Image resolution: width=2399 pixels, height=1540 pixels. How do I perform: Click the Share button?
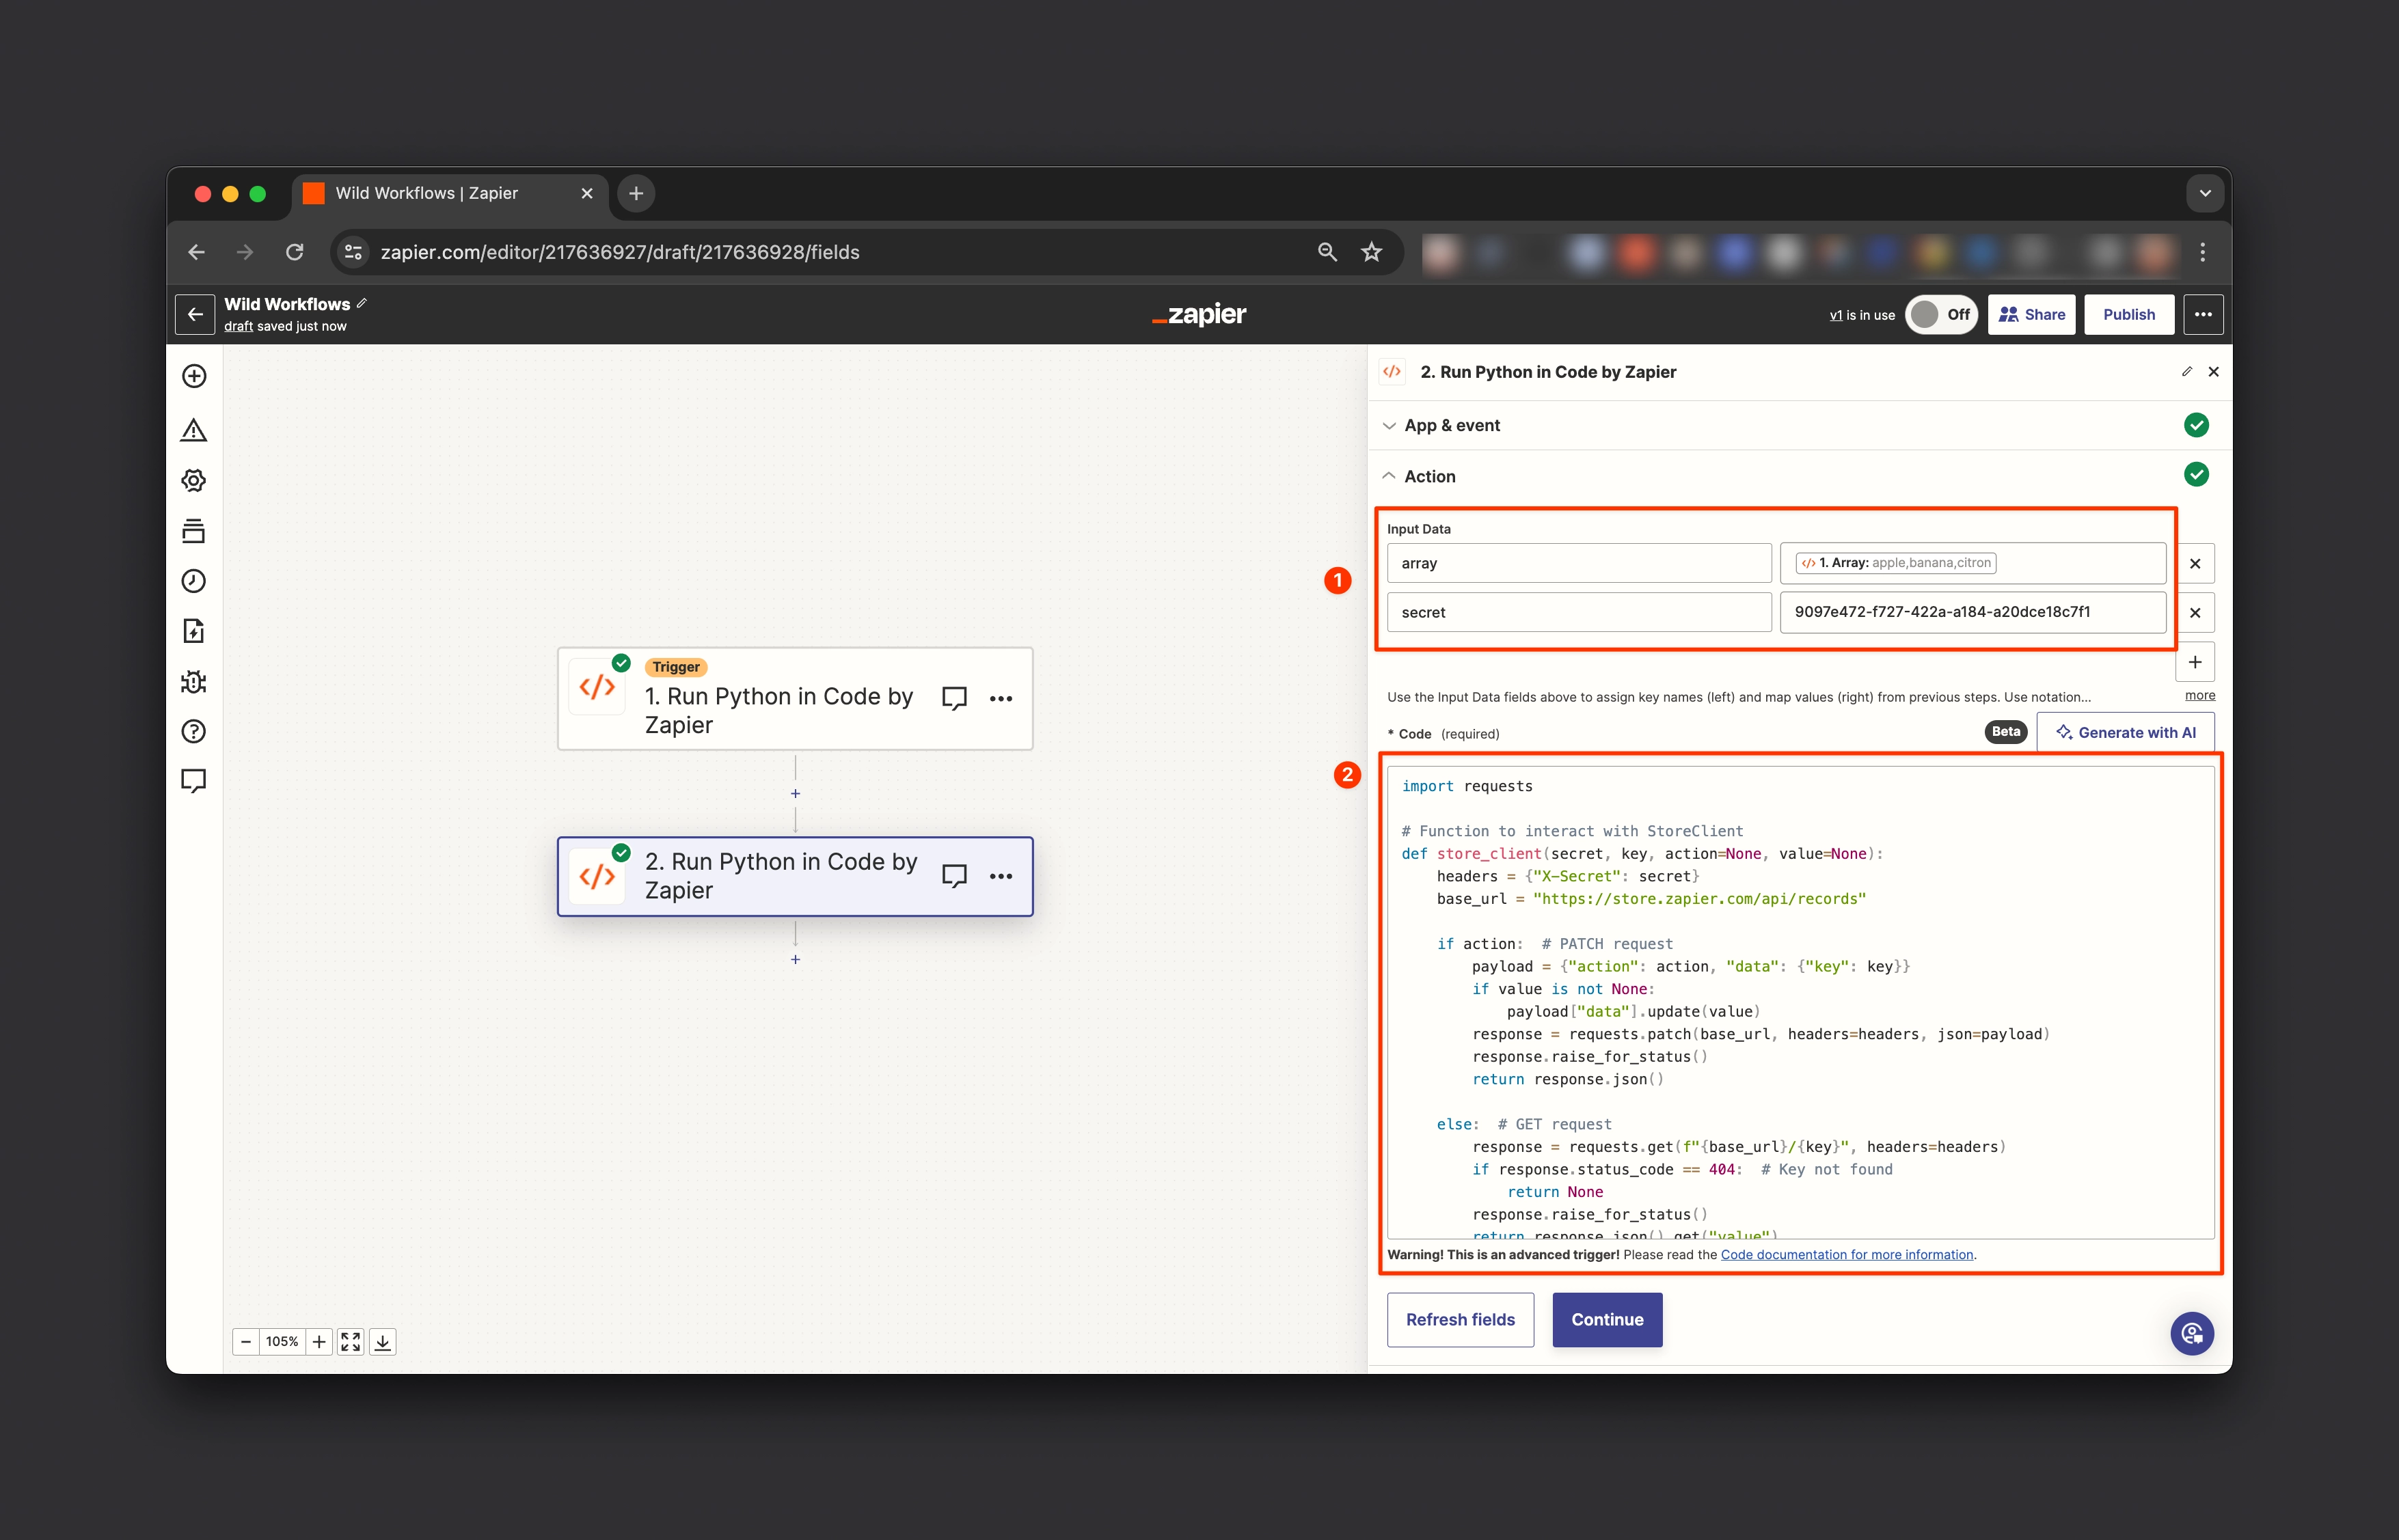click(2031, 314)
